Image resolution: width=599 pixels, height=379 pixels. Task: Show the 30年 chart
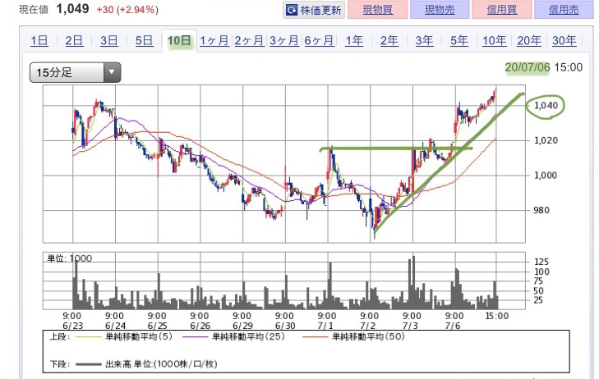[564, 40]
